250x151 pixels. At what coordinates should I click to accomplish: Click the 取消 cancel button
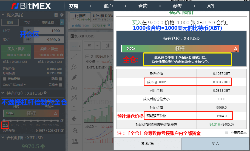[x=147, y=144]
